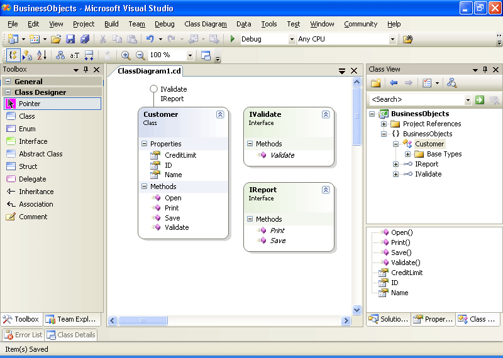Screen dimensions: 503x358
Task: Open the Any CPU platform dropdown
Action: click(x=392, y=39)
